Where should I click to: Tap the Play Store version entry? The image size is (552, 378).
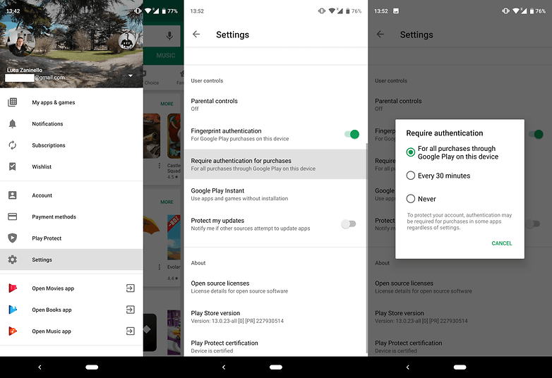[276, 317]
